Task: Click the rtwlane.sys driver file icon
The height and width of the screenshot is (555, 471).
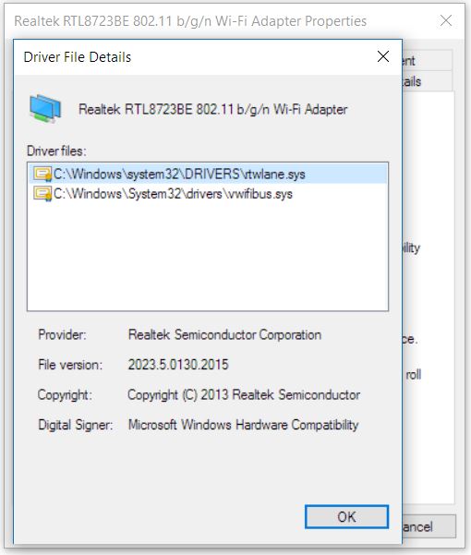Action: pyautogui.click(x=42, y=174)
